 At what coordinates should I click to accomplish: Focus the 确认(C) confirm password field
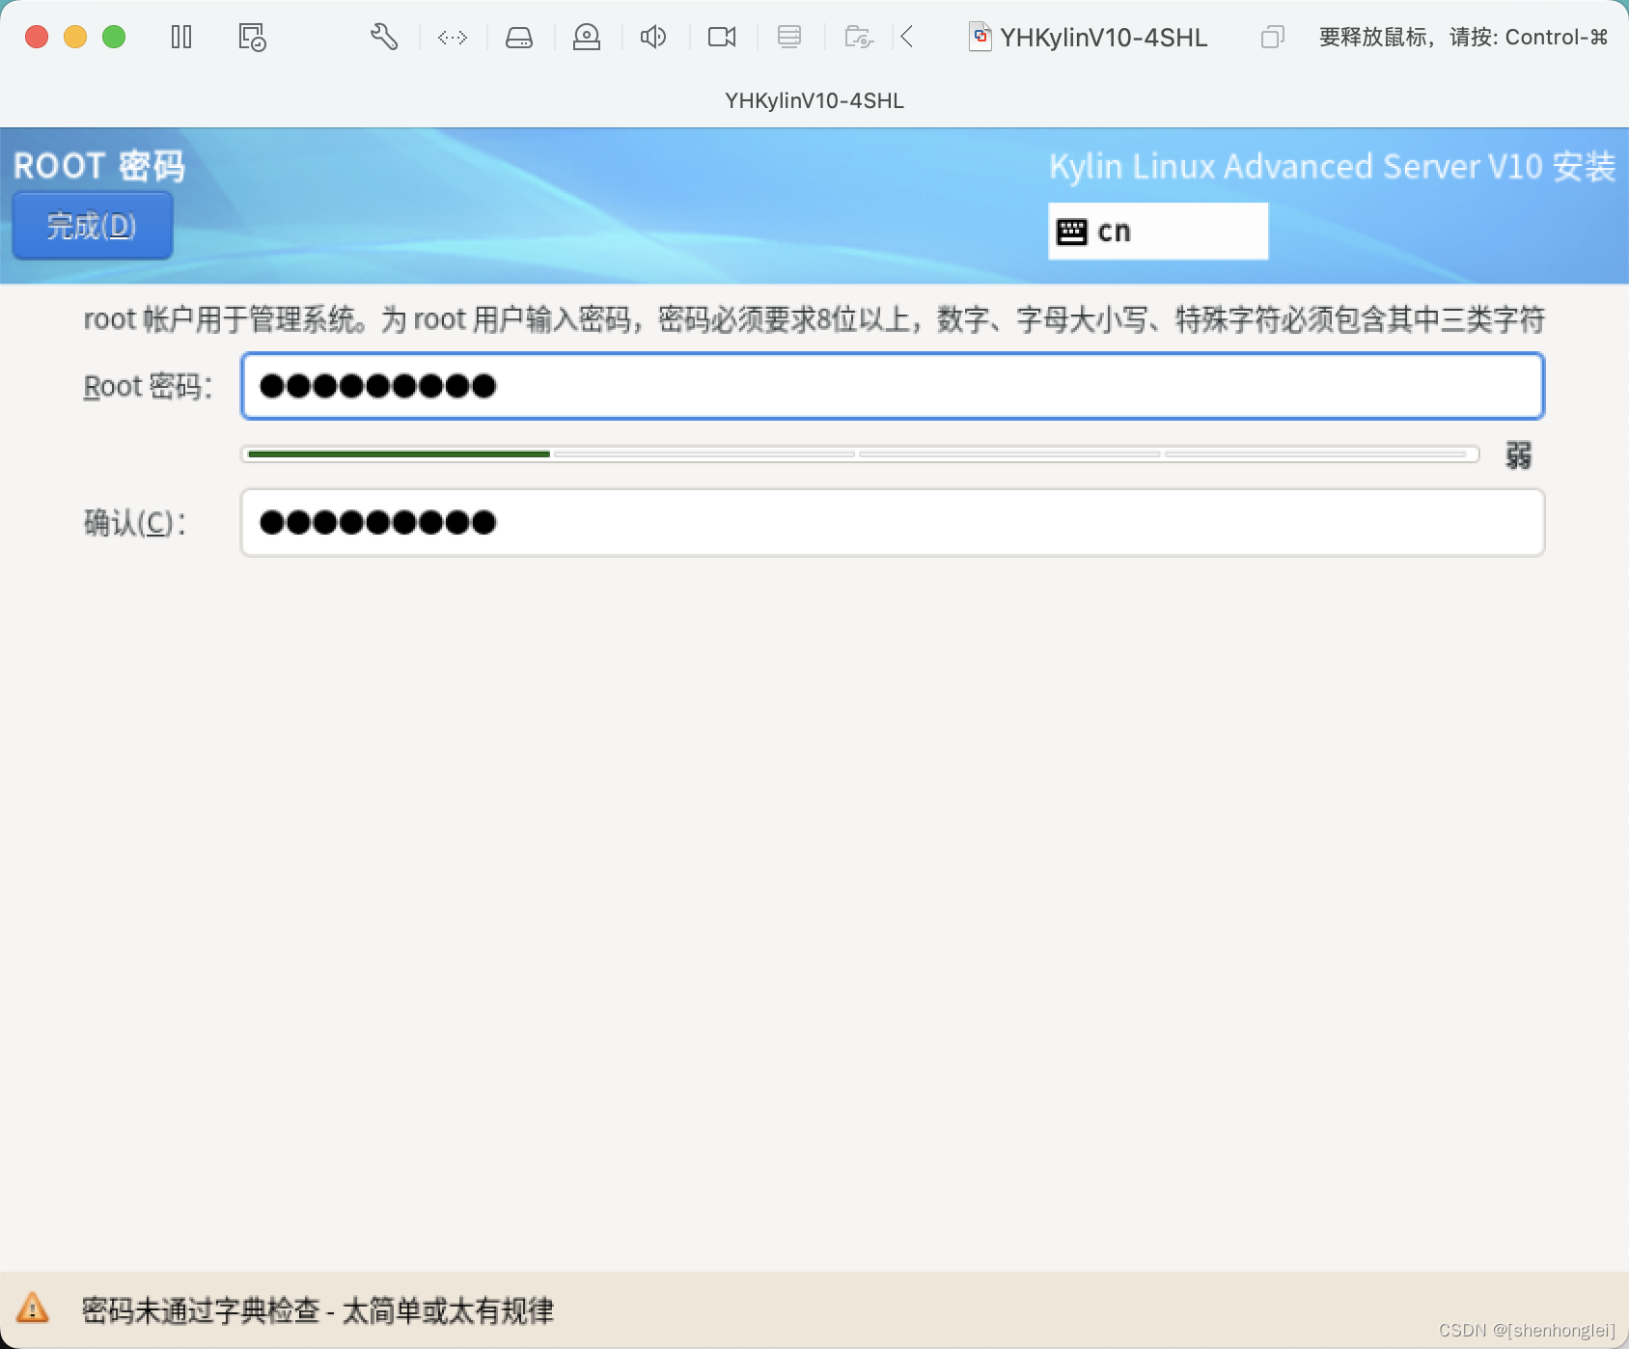[x=893, y=523]
